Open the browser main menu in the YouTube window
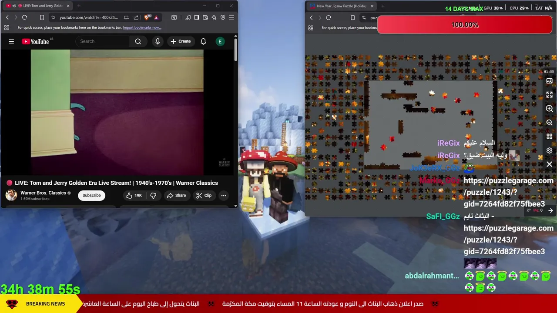The width and height of the screenshot is (557, 313). [232, 17]
